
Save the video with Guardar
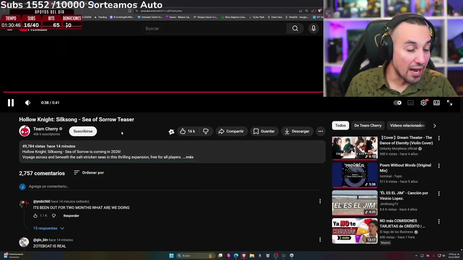click(264, 131)
